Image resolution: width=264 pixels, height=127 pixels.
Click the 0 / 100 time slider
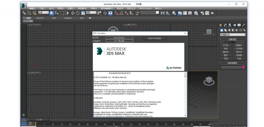click(x=39, y=120)
